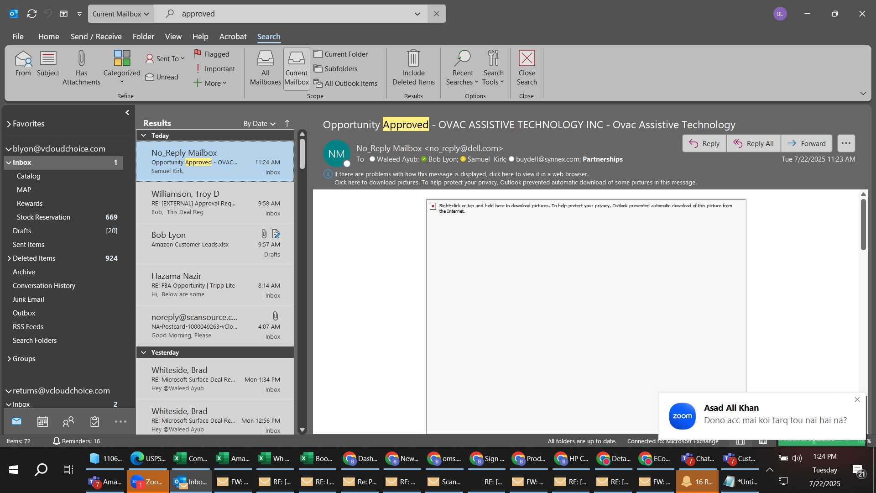This screenshot has width=876, height=493.
Task: Open the Current Mailbox scope dropdown
Action: [120, 14]
